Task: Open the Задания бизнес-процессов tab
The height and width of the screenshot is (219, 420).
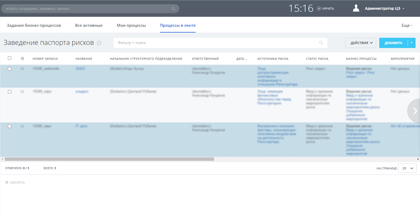Action: (34, 25)
